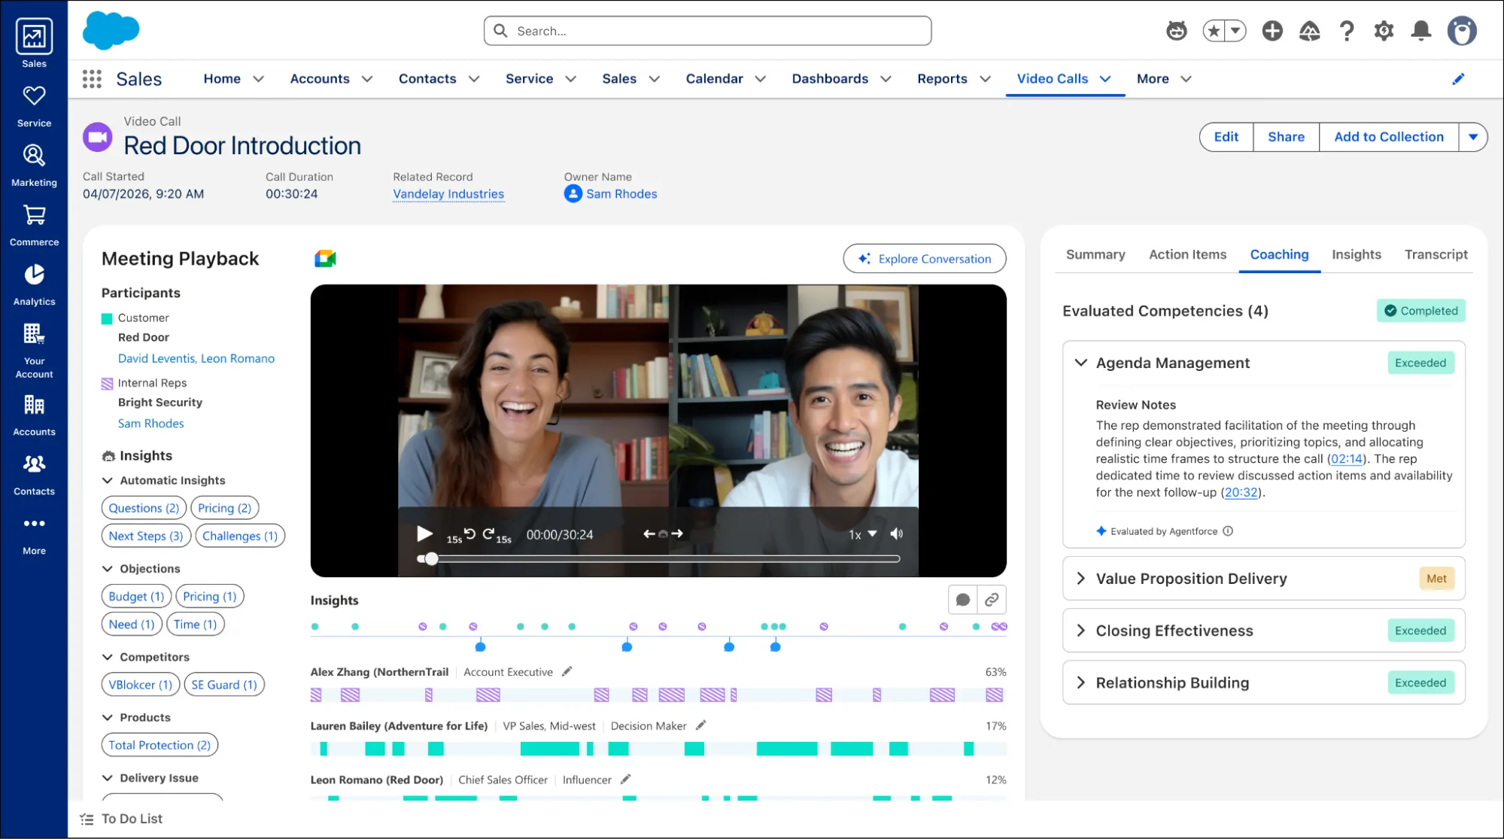Open the 1x playback speed menu
The image size is (1504, 839).
[x=863, y=534]
